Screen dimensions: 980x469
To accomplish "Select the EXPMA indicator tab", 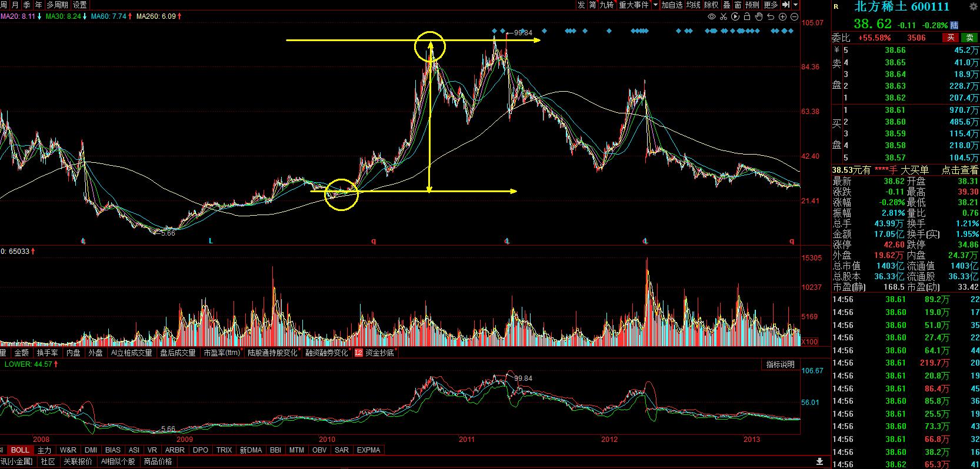I will point(369,450).
